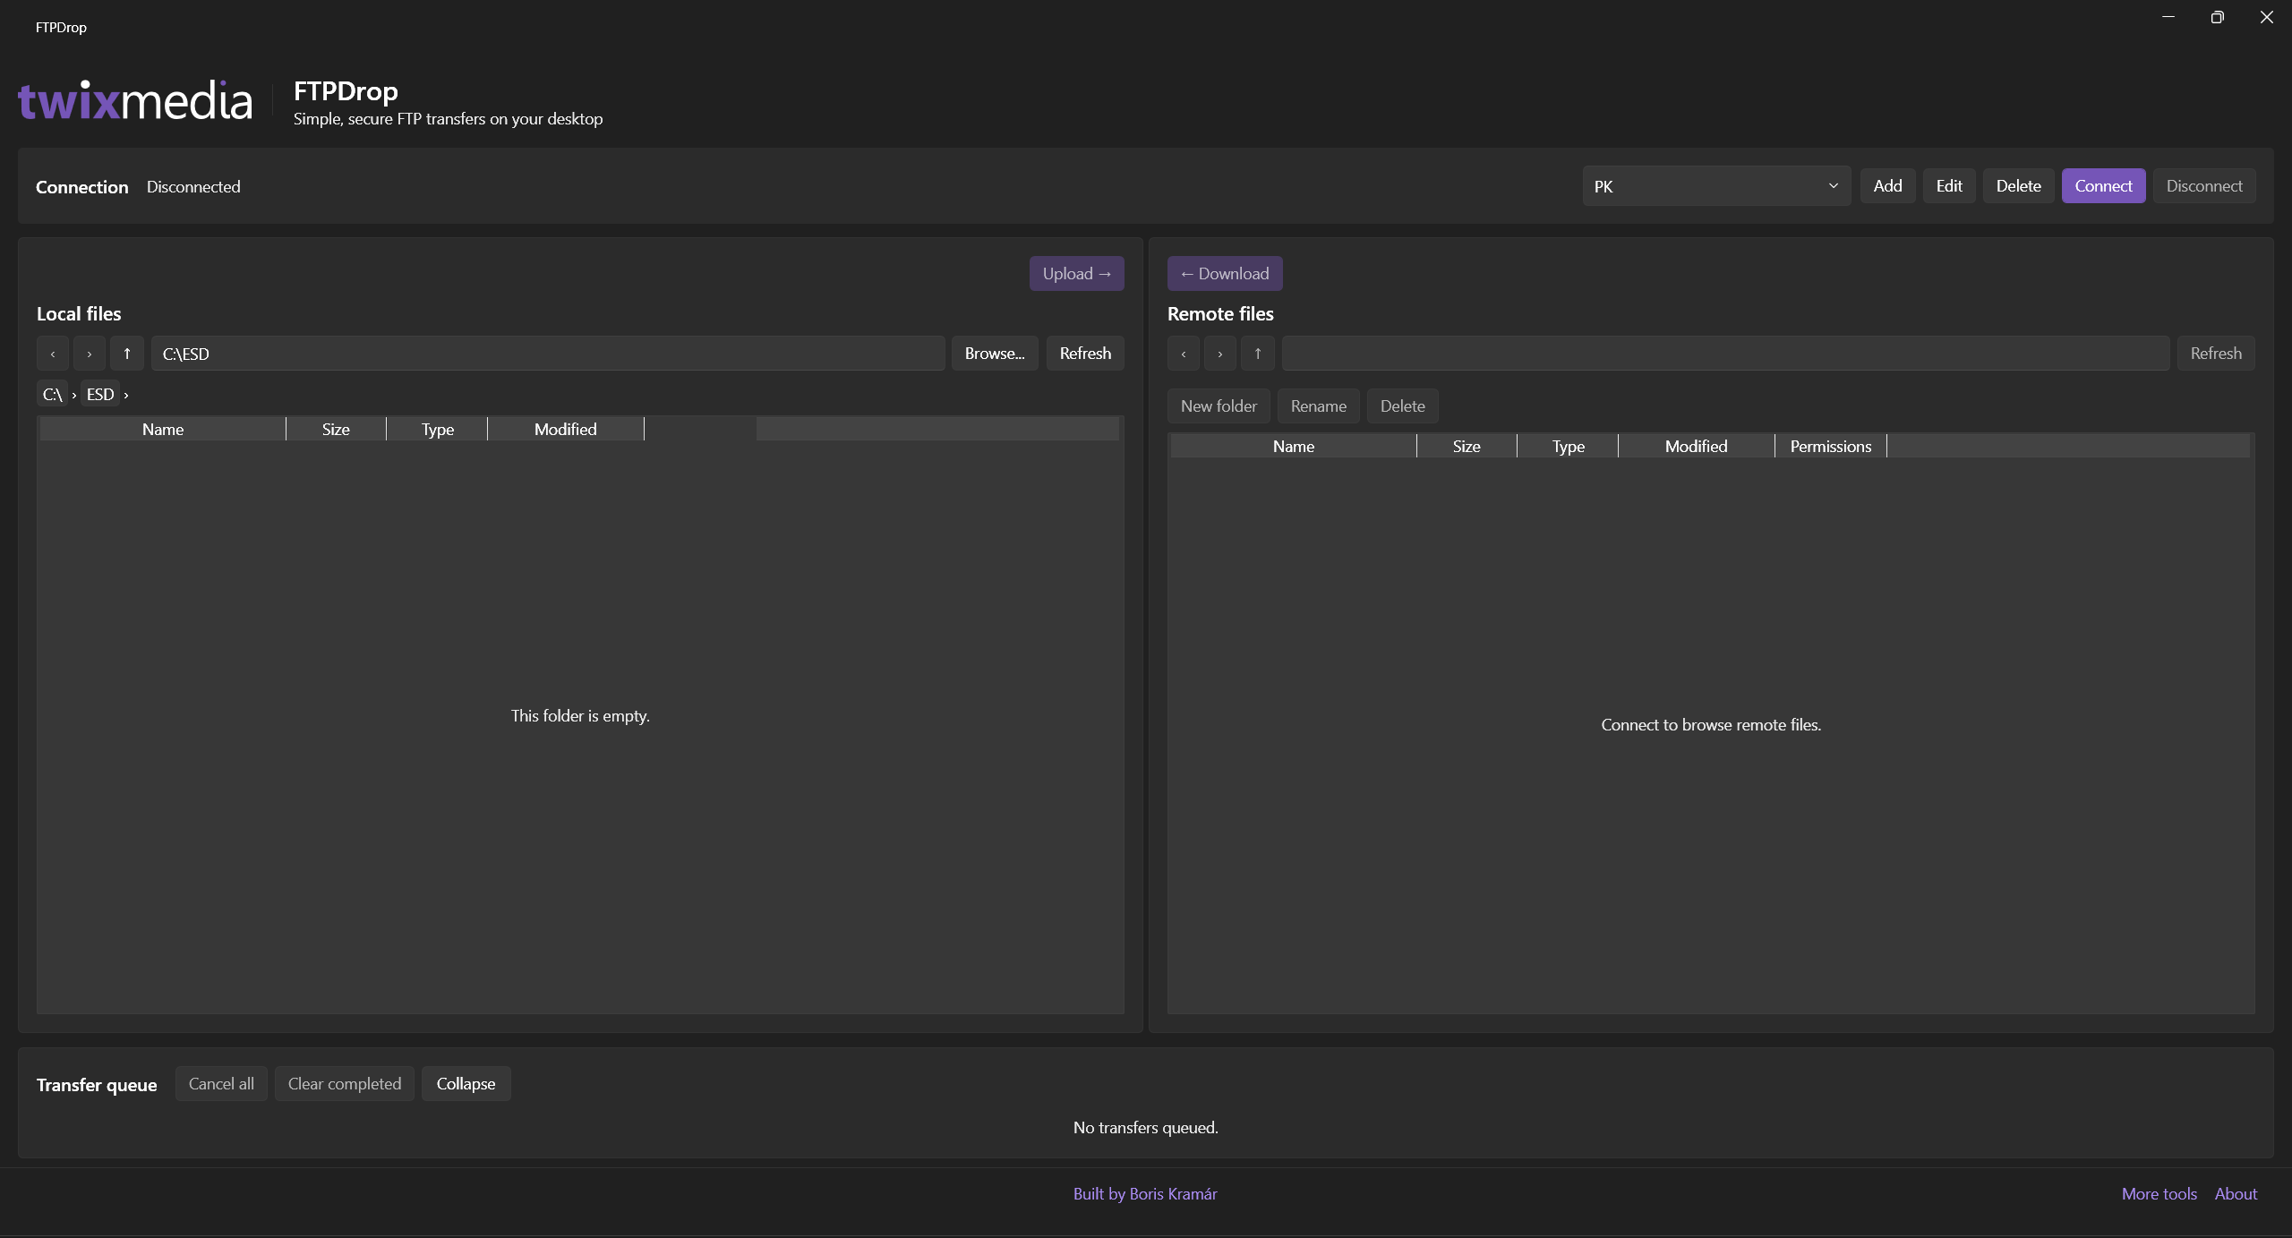The width and height of the screenshot is (2292, 1238).
Task: Click the Disconnect button
Action: click(x=2204, y=186)
